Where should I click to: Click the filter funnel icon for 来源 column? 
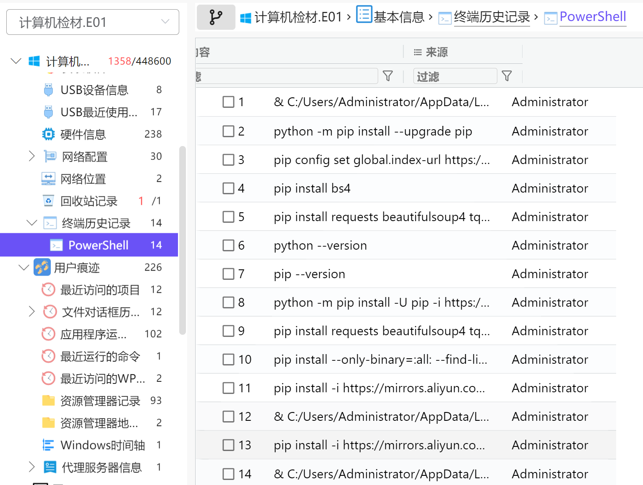tap(507, 76)
